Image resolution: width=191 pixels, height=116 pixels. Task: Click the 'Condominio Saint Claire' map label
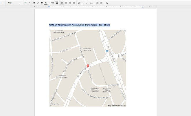87,50
